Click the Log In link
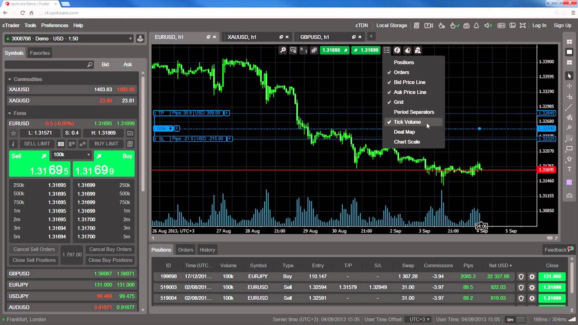 (539, 25)
